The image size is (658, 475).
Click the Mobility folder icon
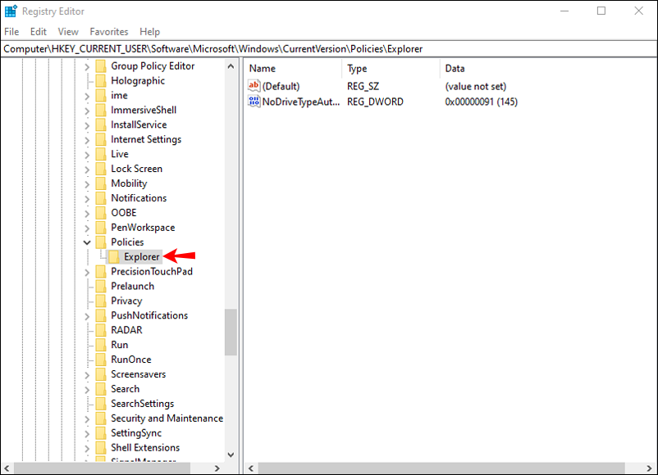(x=101, y=183)
